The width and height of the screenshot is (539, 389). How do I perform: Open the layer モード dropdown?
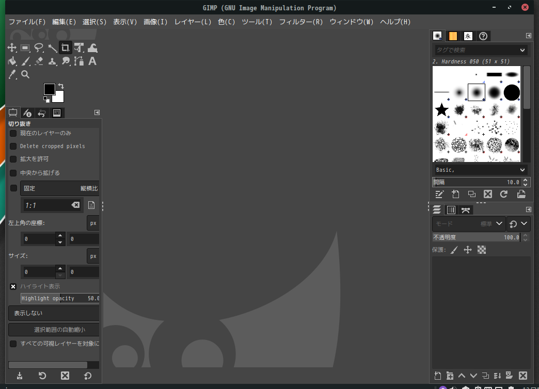(469, 224)
